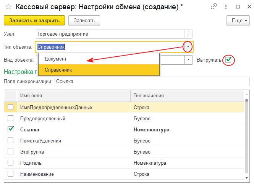Add form to favorites with star icon
Image resolution: width=254 pixels, height=185 pixels.
[8, 7]
